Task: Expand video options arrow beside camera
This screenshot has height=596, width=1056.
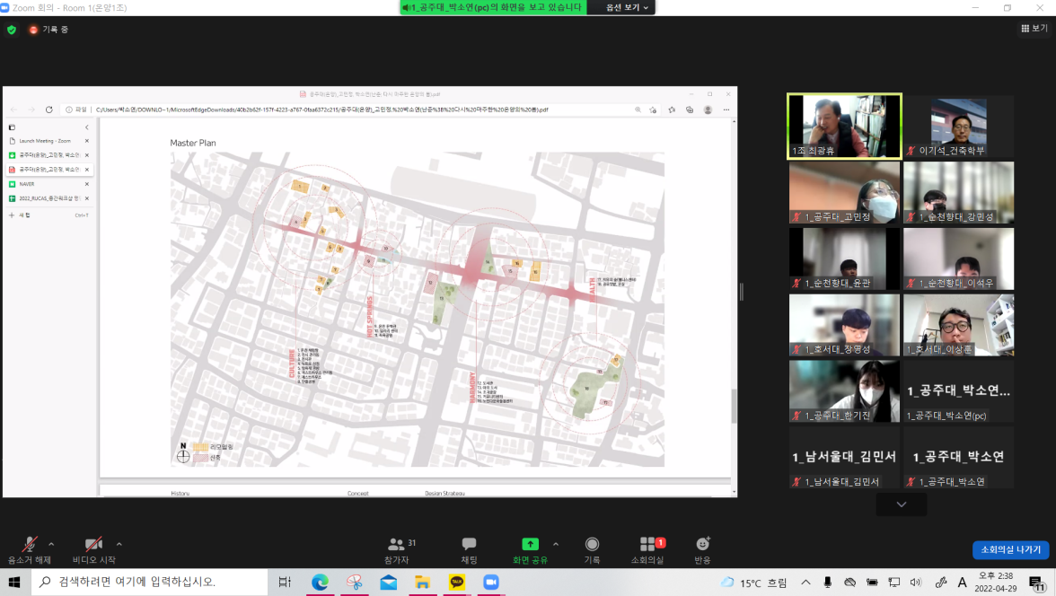Action: [x=119, y=544]
